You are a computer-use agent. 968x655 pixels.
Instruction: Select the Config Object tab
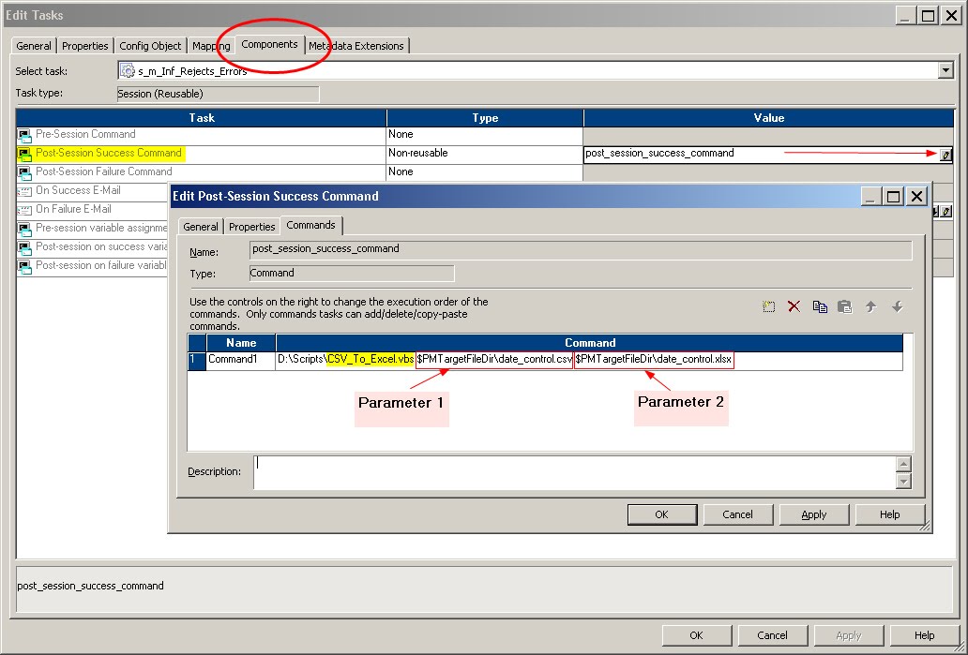tap(150, 45)
